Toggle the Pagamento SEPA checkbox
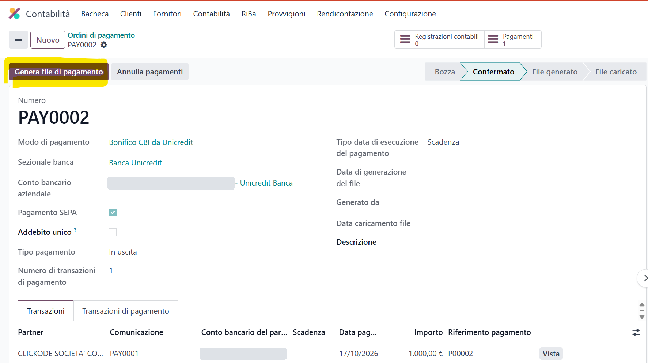 pos(113,213)
